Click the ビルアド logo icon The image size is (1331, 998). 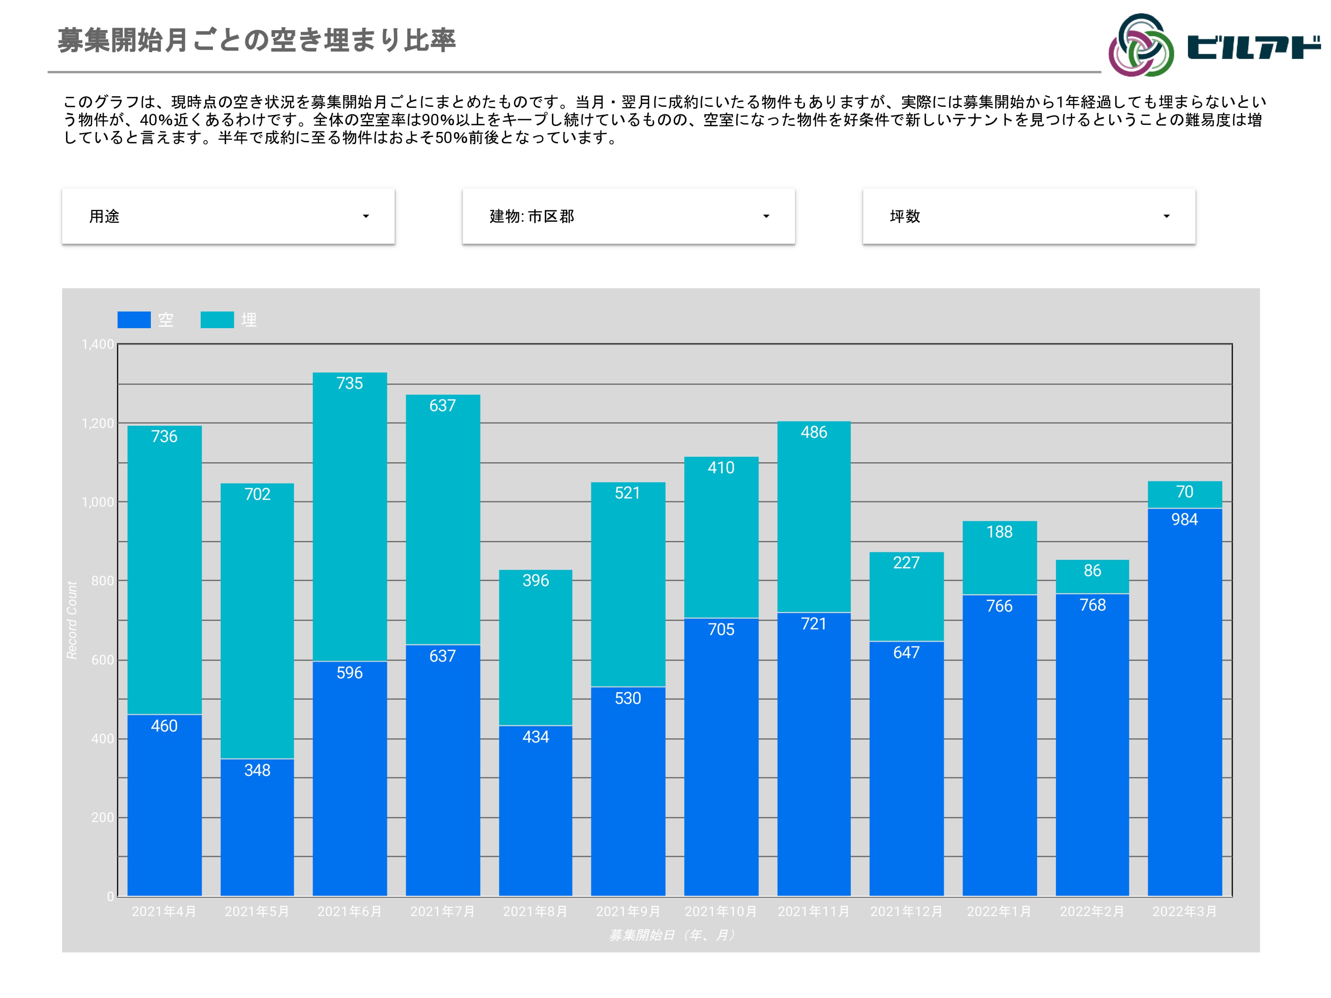pyautogui.click(x=1141, y=45)
